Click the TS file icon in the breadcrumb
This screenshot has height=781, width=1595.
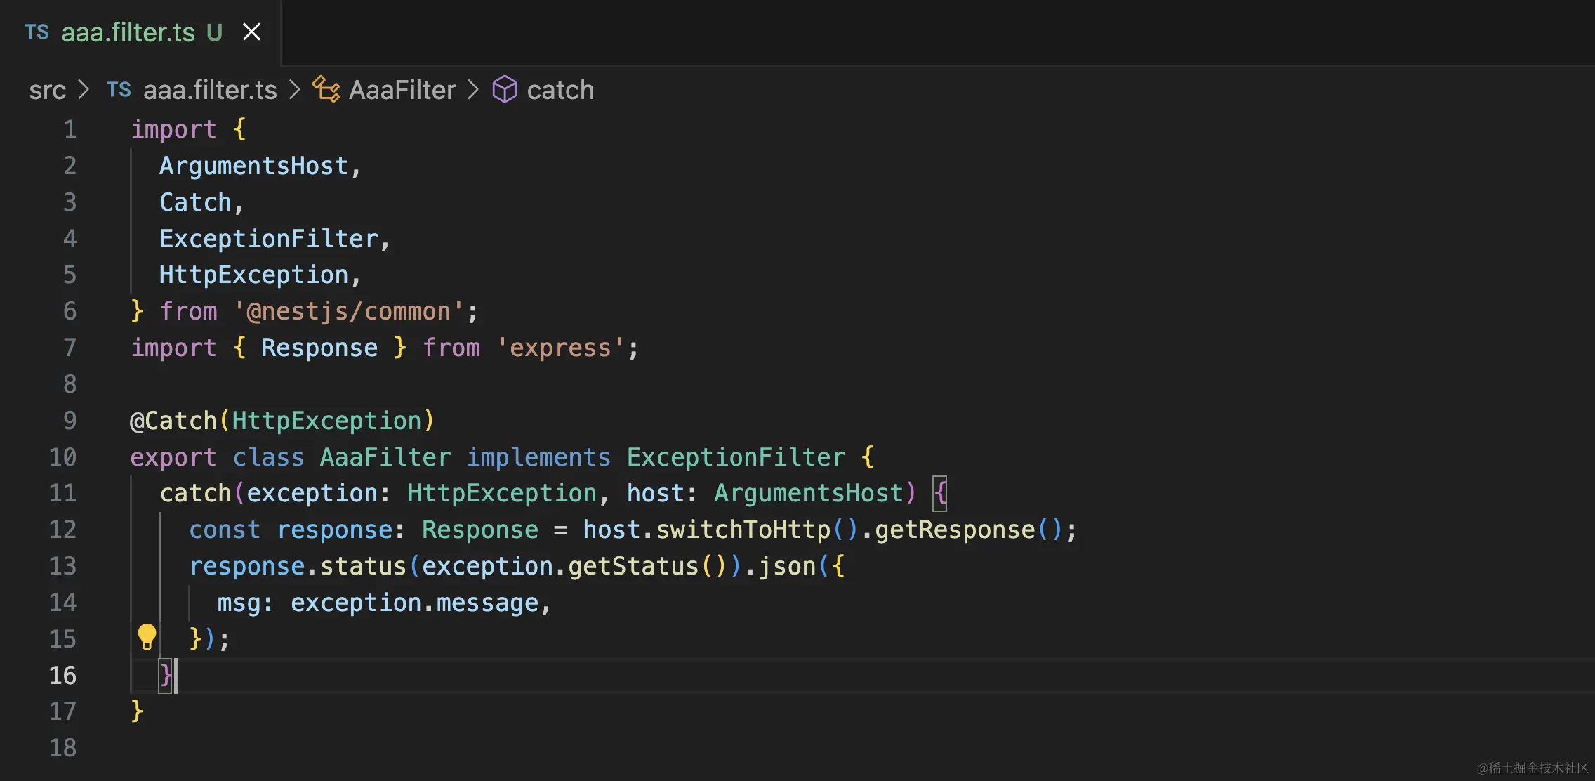click(119, 90)
